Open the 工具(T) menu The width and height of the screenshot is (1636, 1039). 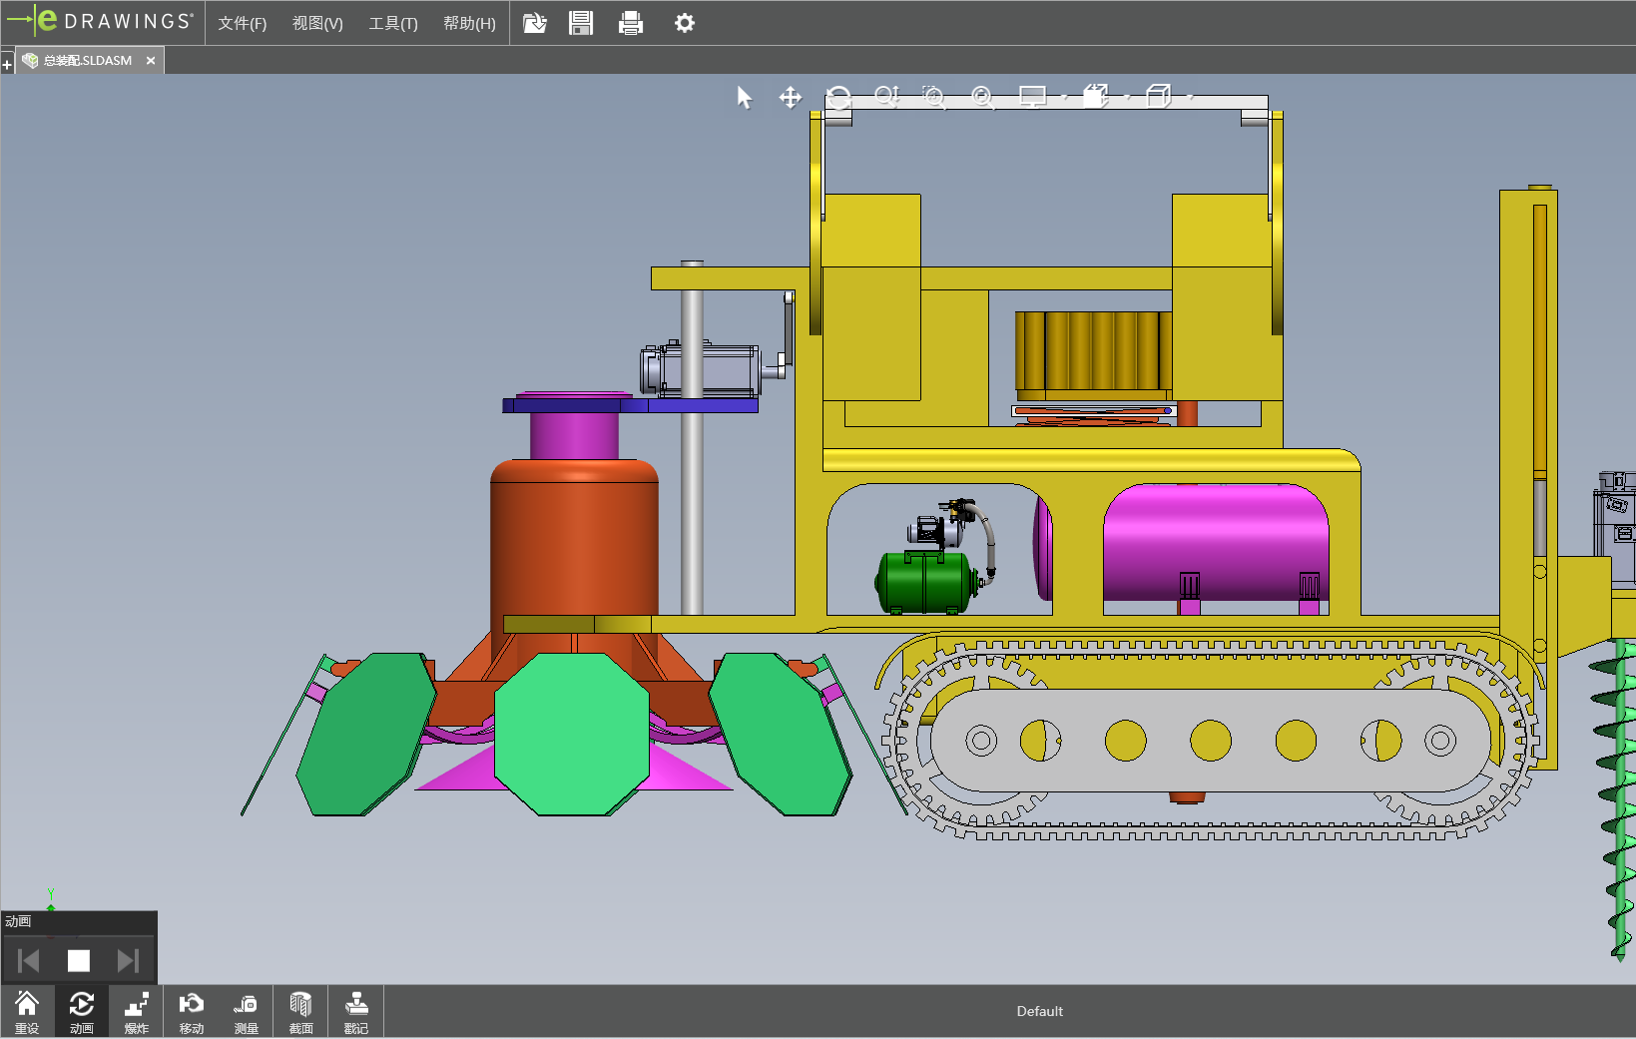tap(393, 23)
